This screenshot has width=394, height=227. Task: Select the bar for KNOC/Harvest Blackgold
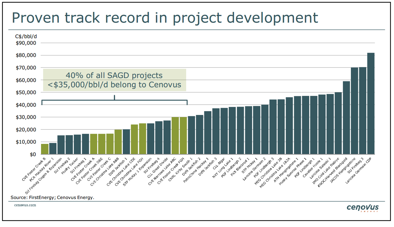(346, 118)
